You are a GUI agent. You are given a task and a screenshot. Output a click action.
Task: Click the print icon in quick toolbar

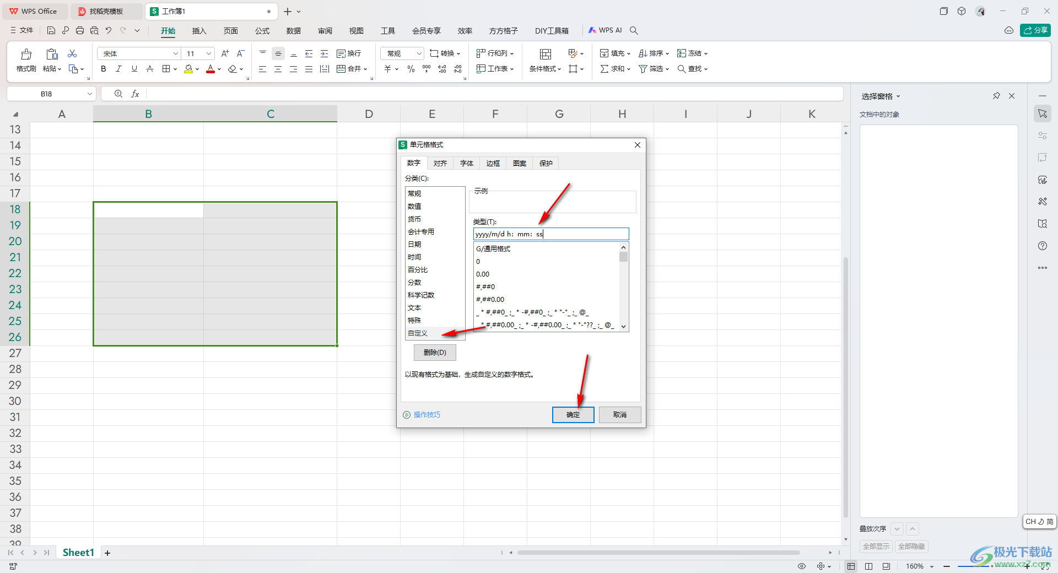click(x=80, y=30)
